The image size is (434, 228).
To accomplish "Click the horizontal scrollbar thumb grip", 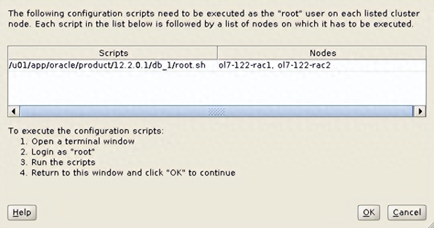I will [217, 111].
